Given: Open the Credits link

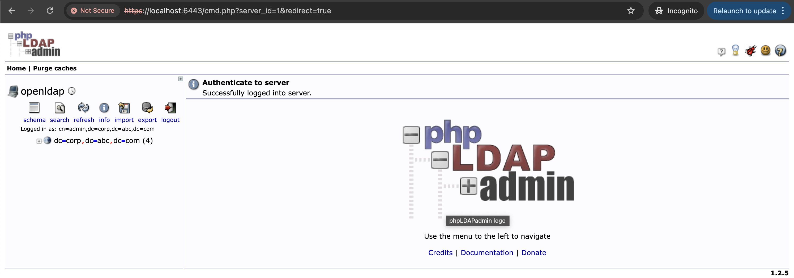Looking at the screenshot, I should (x=440, y=253).
